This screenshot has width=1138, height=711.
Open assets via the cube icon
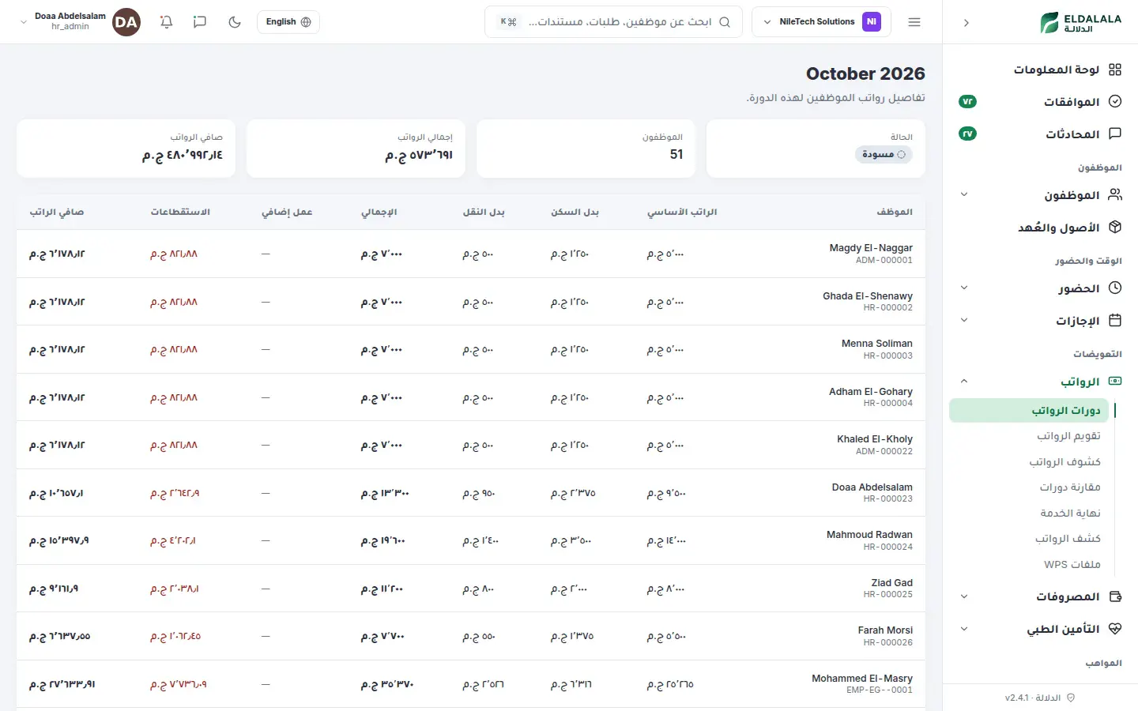point(1115,227)
